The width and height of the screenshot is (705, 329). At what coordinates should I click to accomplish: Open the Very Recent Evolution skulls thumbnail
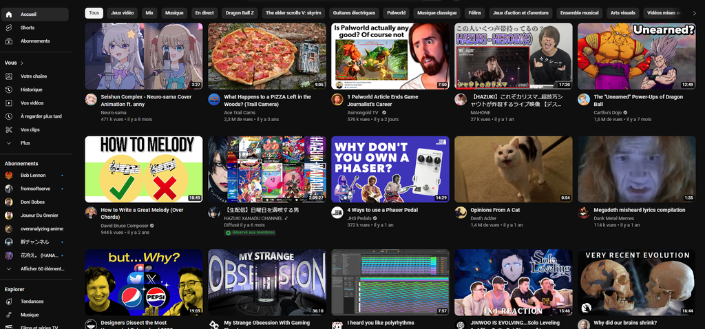pyautogui.click(x=637, y=283)
